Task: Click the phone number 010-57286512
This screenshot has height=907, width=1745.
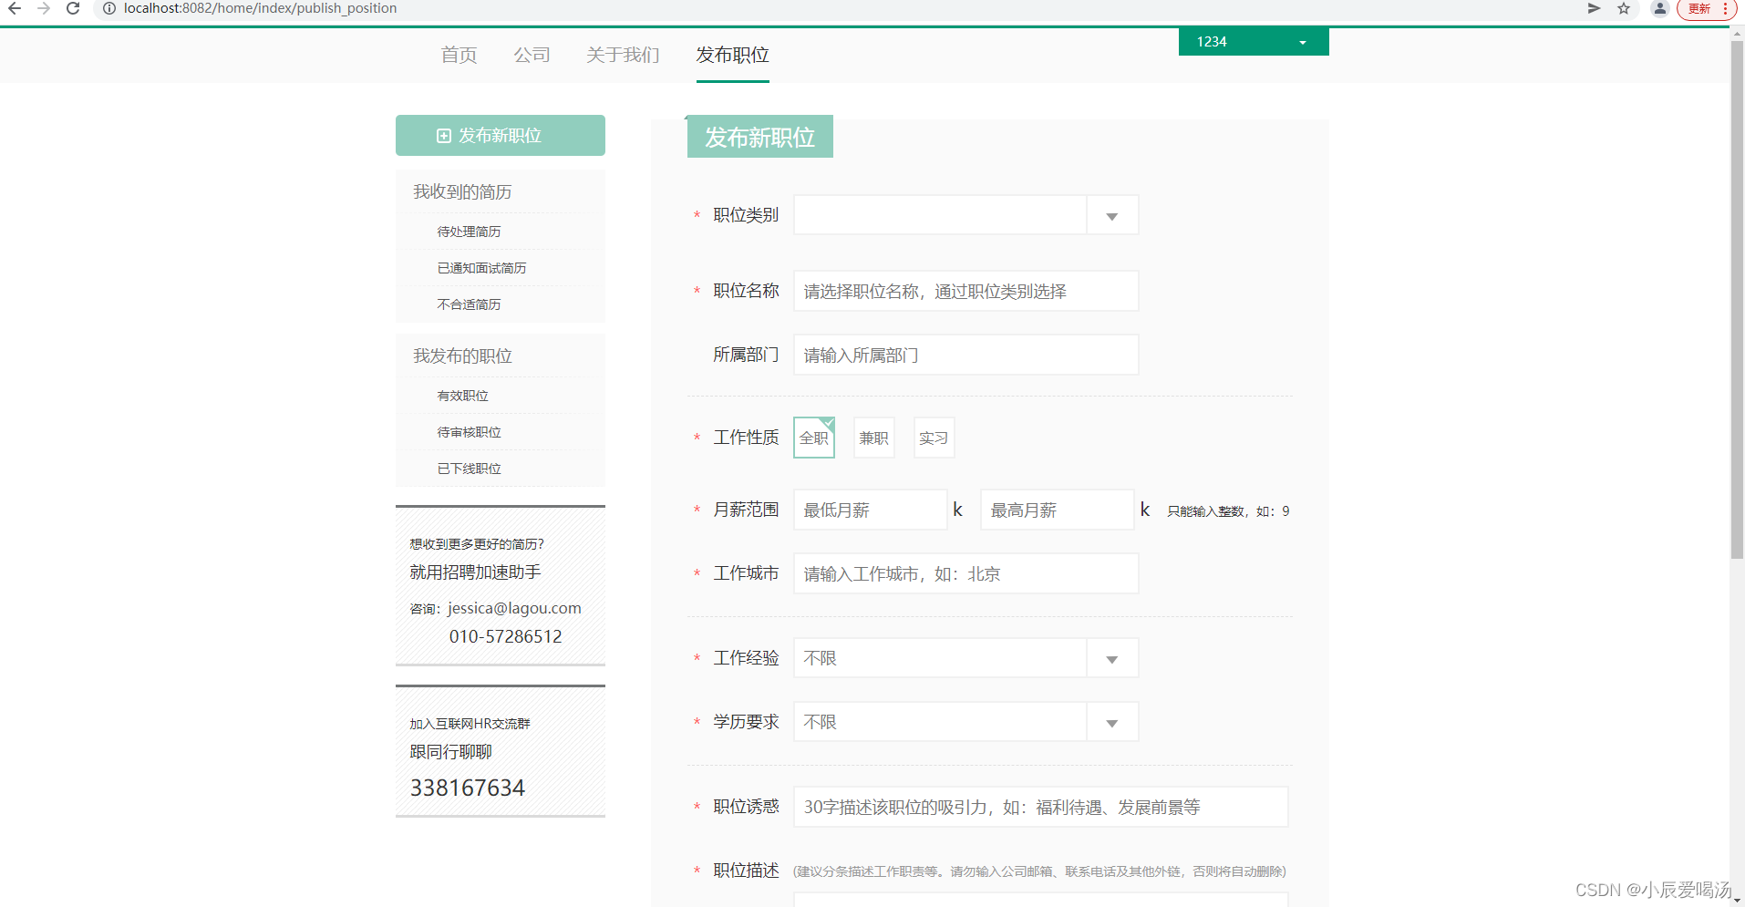Action: click(x=505, y=636)
